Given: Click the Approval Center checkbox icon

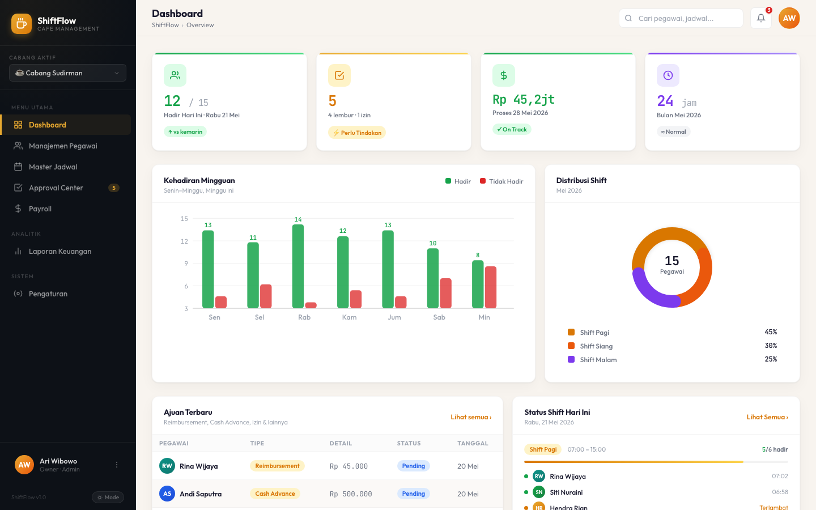Looking at the screenshot, I should click(x=18, y=188).
